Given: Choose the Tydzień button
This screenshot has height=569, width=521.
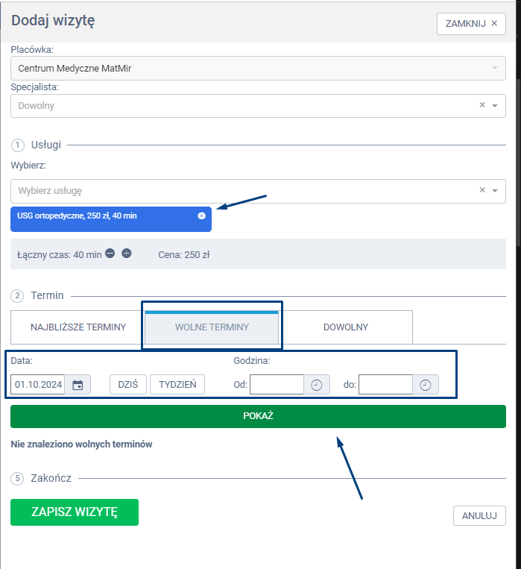Looking at the screenshot, I should pyautogui.click(x=177, y=385).
